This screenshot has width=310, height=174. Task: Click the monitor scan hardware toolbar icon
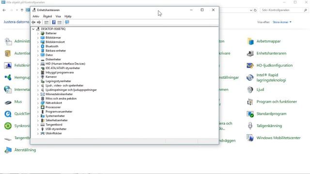pyautogui.click(x=67, y=22)
